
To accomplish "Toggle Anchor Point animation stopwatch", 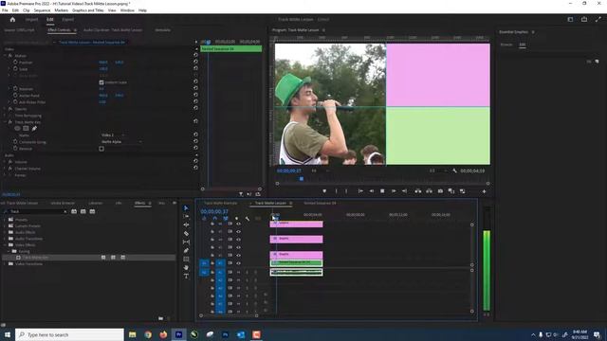I will coord(15,95).
